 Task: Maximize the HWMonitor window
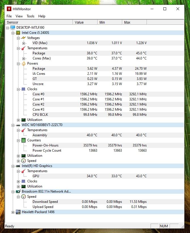[x=165, y=9]
